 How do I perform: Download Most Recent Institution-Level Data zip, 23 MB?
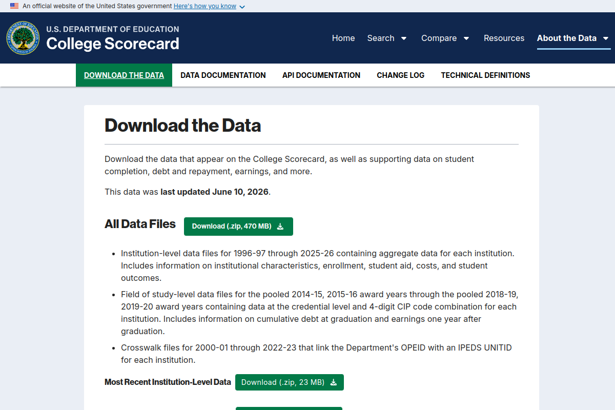click(290, 382)
